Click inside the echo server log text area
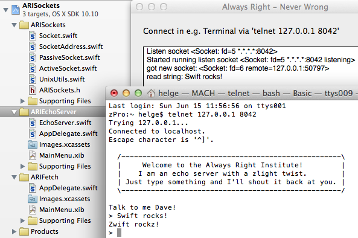Image resolution: width=358 pixels, height=238 pixels. [x=251, y=66]
